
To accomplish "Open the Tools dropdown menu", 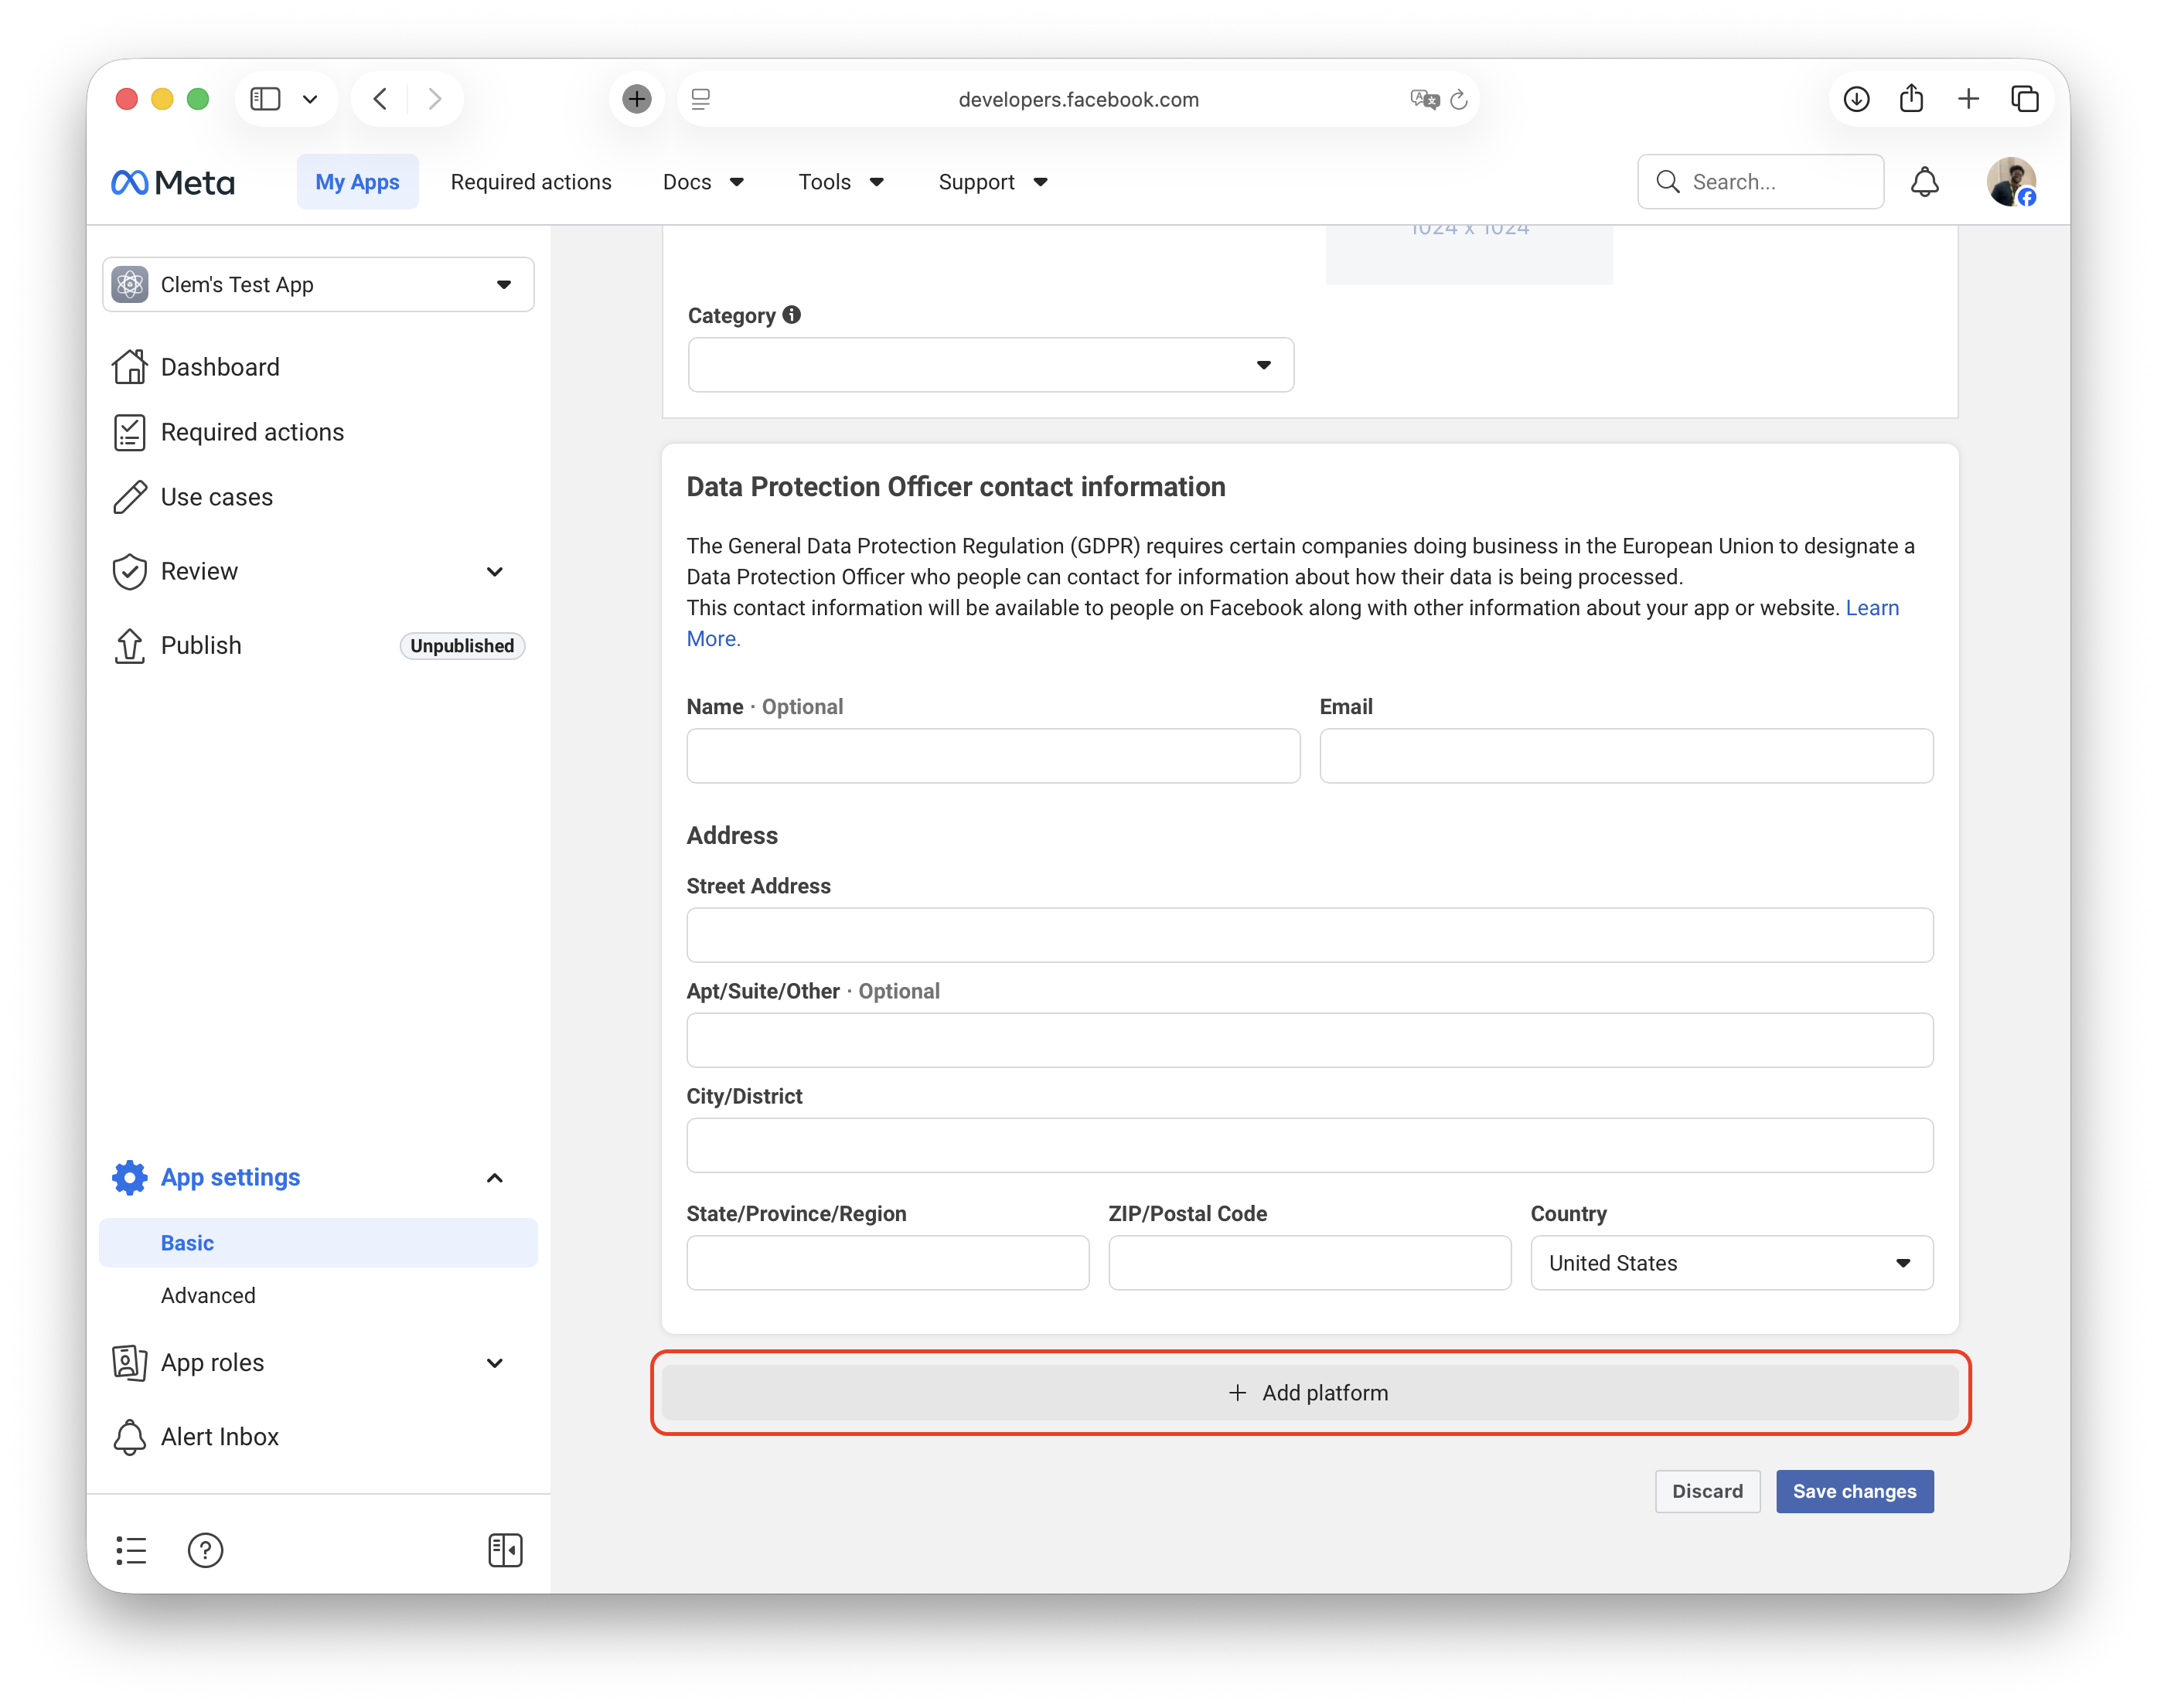I will [x=840, y=182].
